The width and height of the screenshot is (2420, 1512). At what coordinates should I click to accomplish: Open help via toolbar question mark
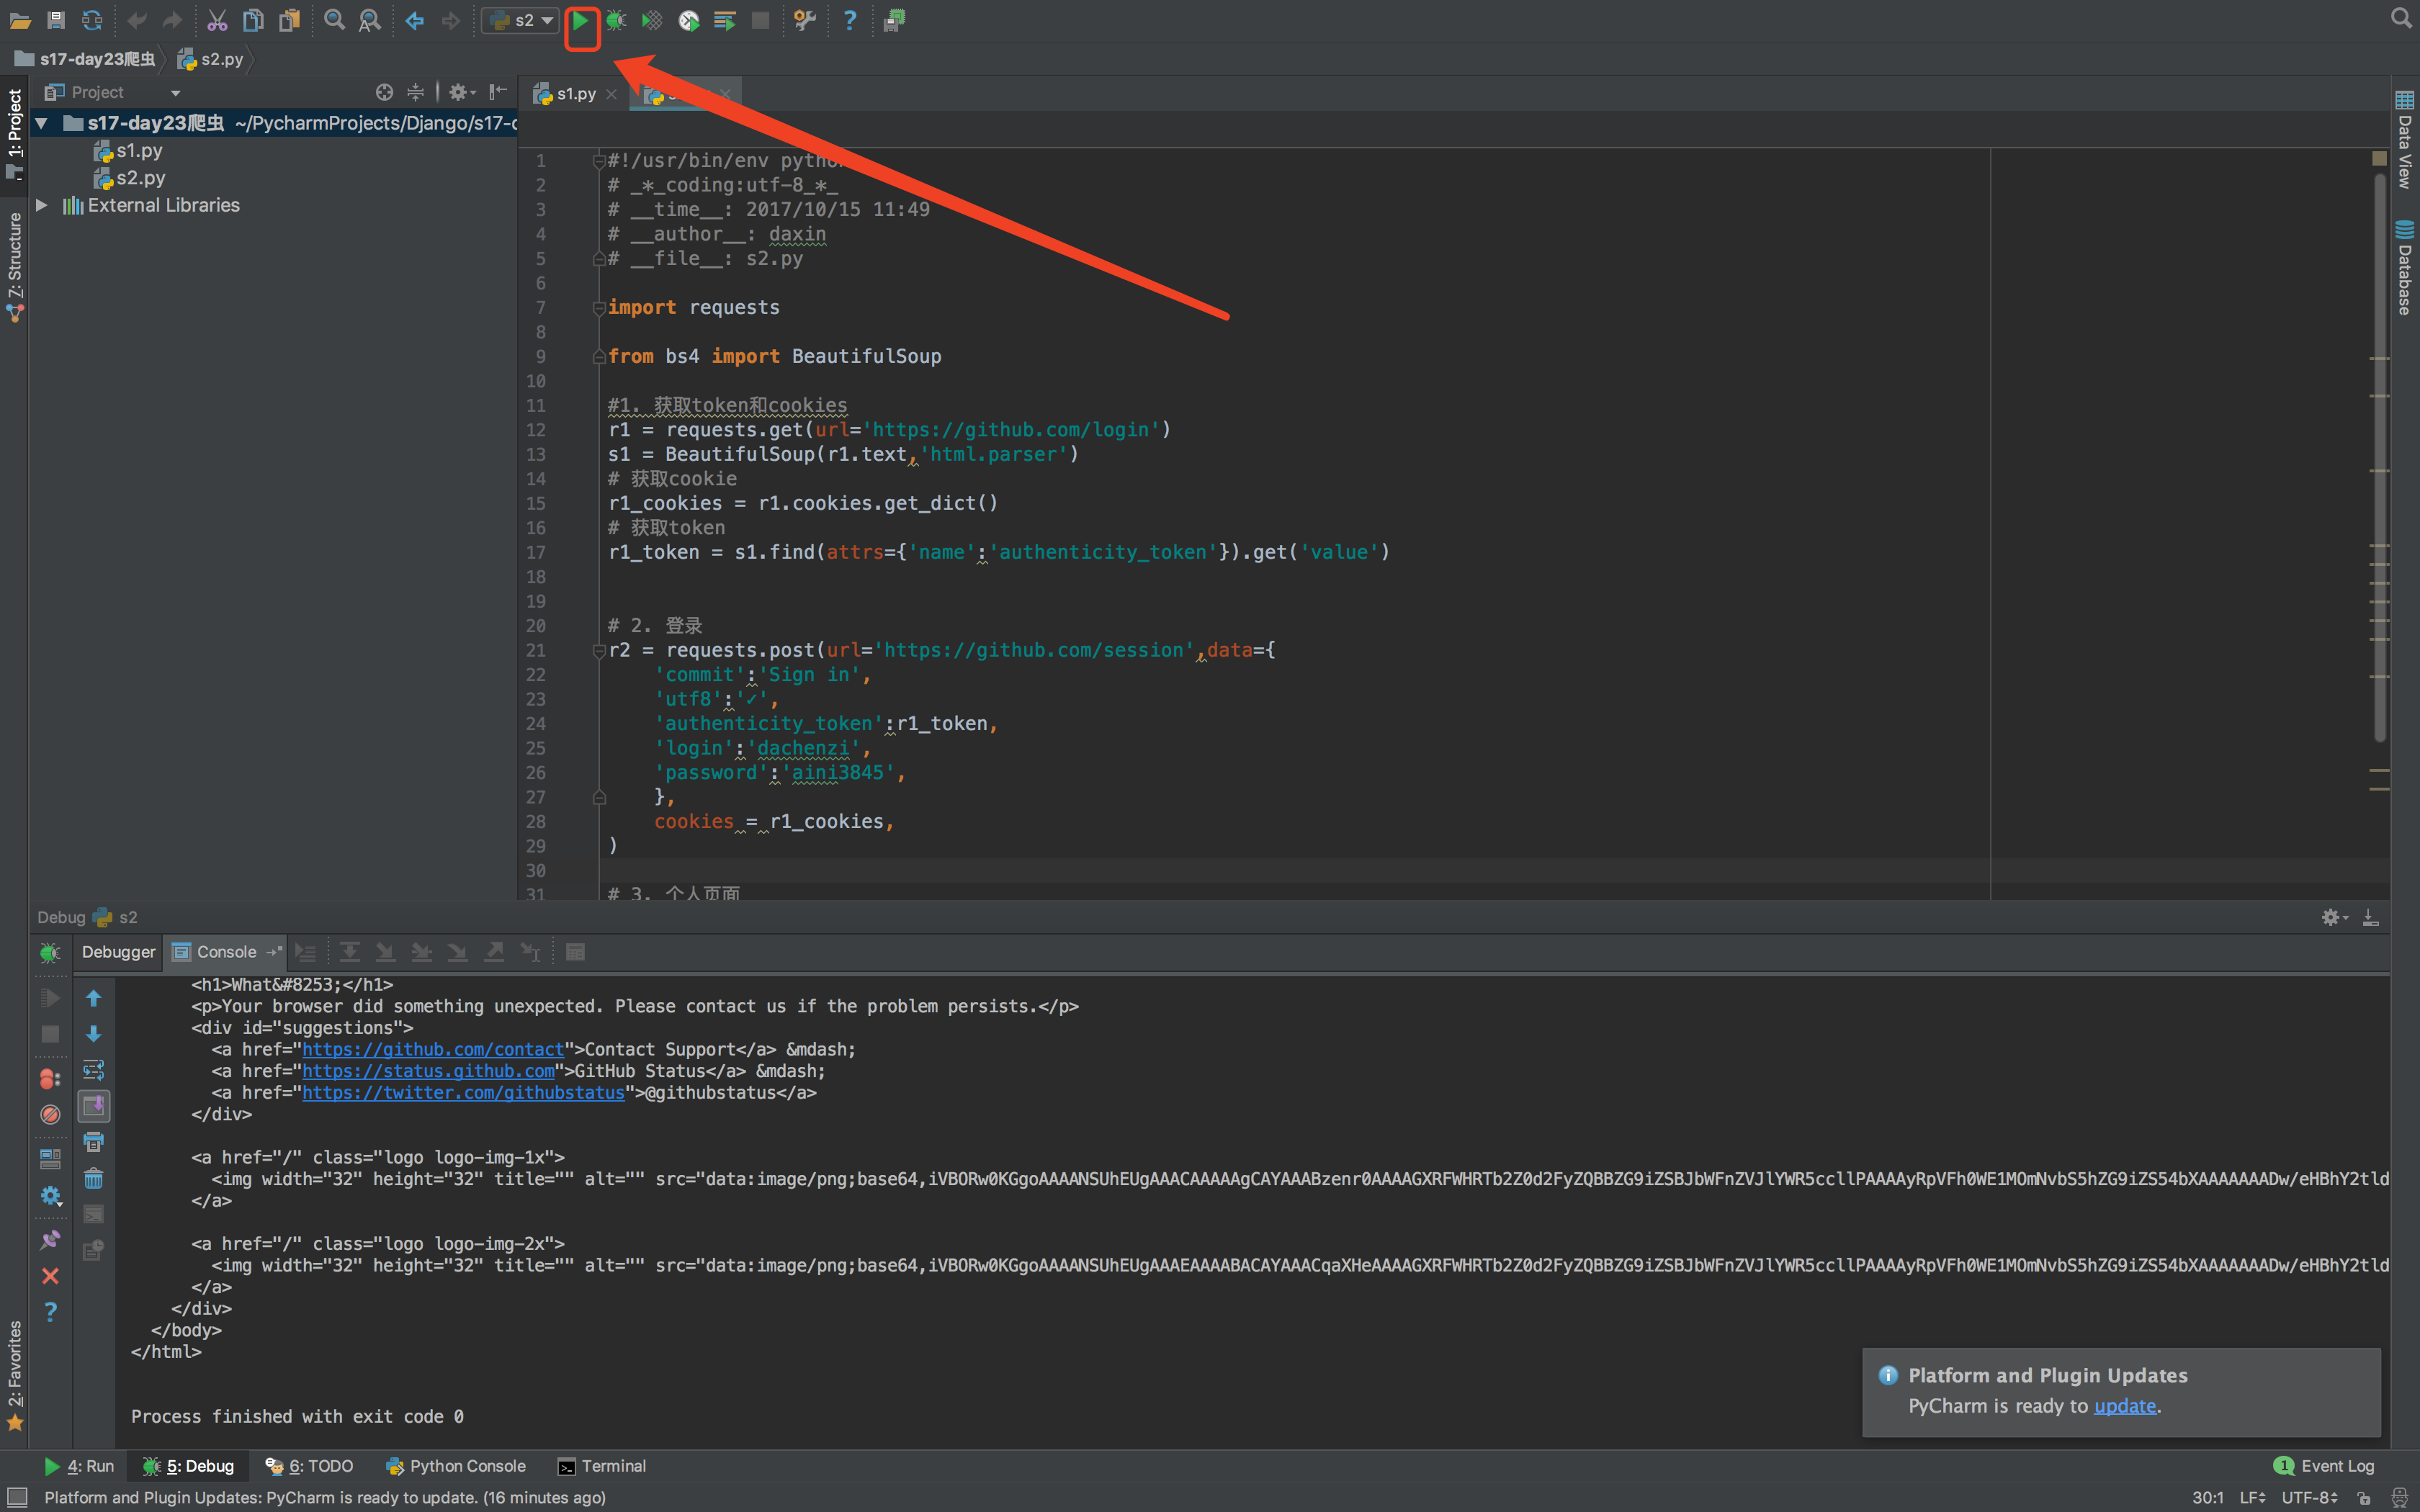(849, 21)
